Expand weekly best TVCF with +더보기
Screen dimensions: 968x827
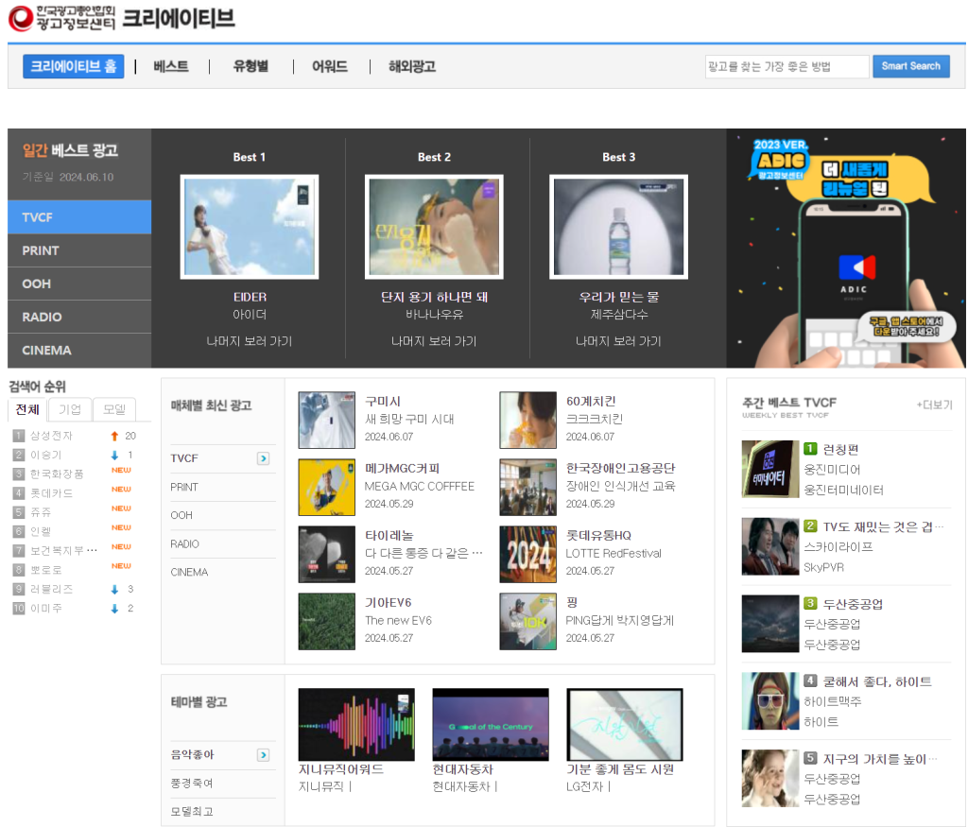(x=933, y=405)
